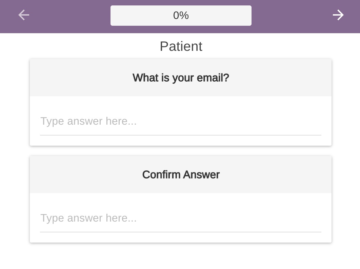Click the white left arrow in purple header

tap(24, 15)
